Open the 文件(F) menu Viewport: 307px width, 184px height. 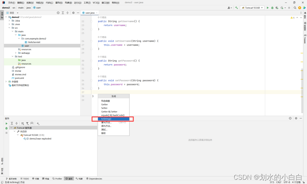(x=12, y=3)
